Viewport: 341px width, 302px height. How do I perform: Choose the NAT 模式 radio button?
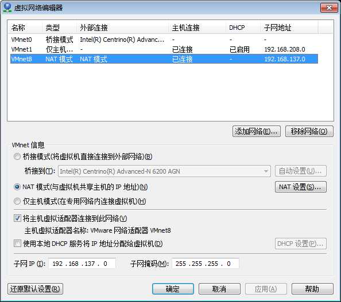click(17, 187)
